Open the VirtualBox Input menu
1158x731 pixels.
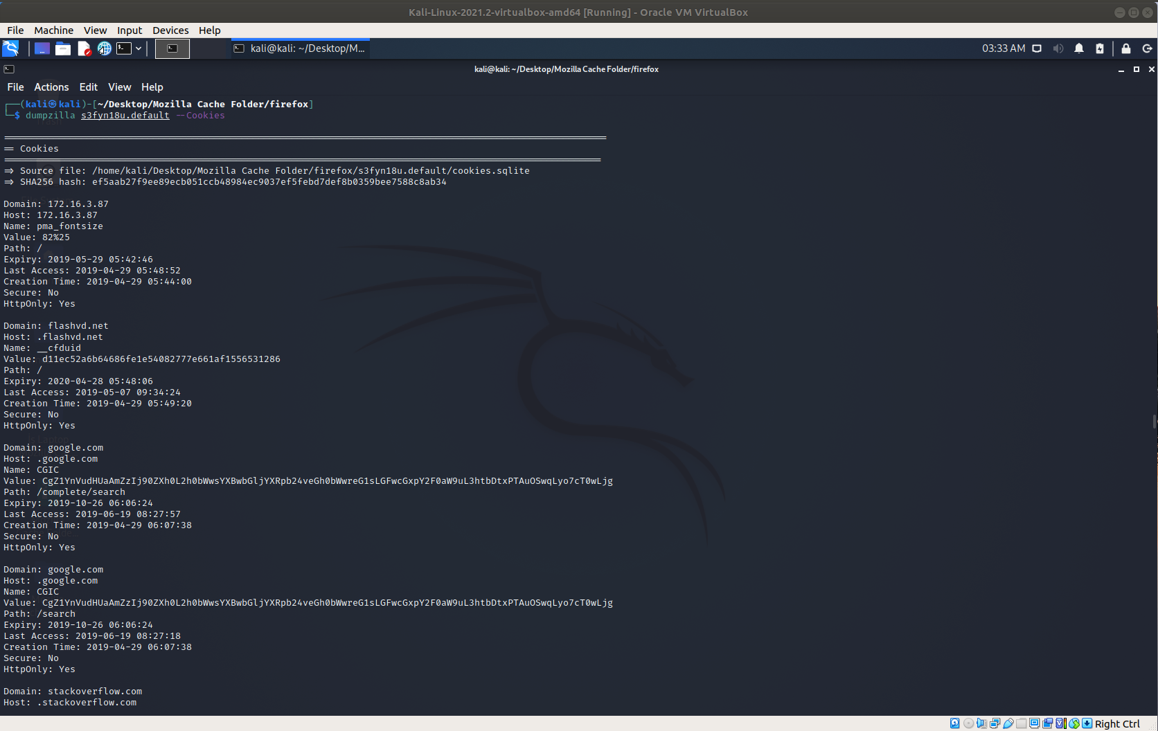point(130,30)
